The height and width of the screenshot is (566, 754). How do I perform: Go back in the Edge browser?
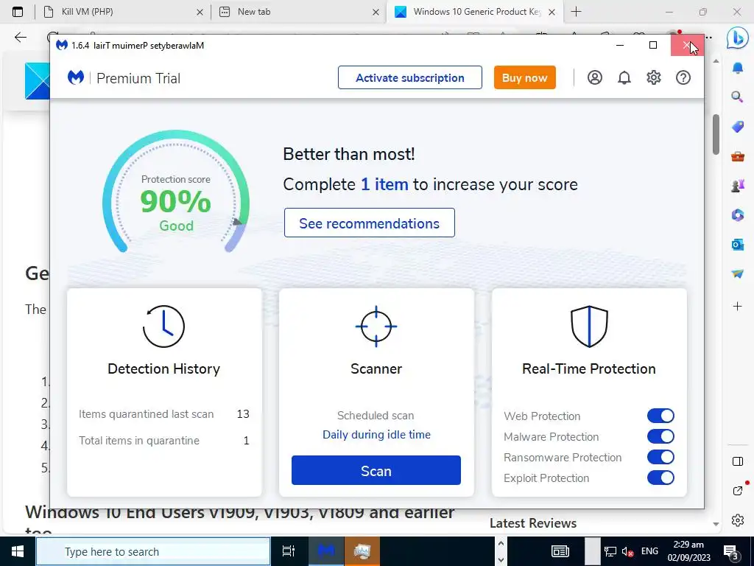point(20,38)
